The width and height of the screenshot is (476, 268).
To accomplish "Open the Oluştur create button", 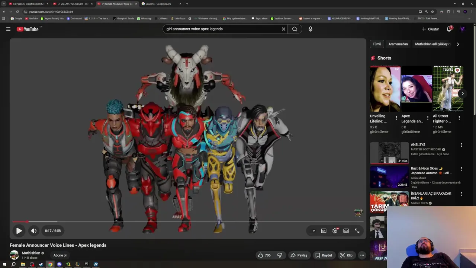I will [x=430, y=29].
